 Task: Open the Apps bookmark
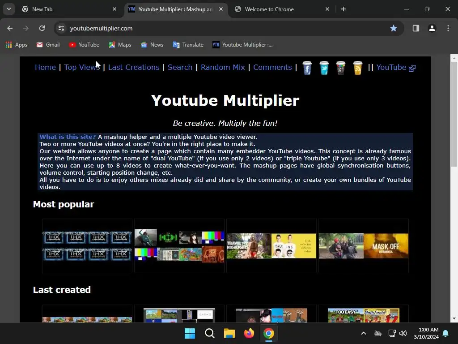click(17, 45)
